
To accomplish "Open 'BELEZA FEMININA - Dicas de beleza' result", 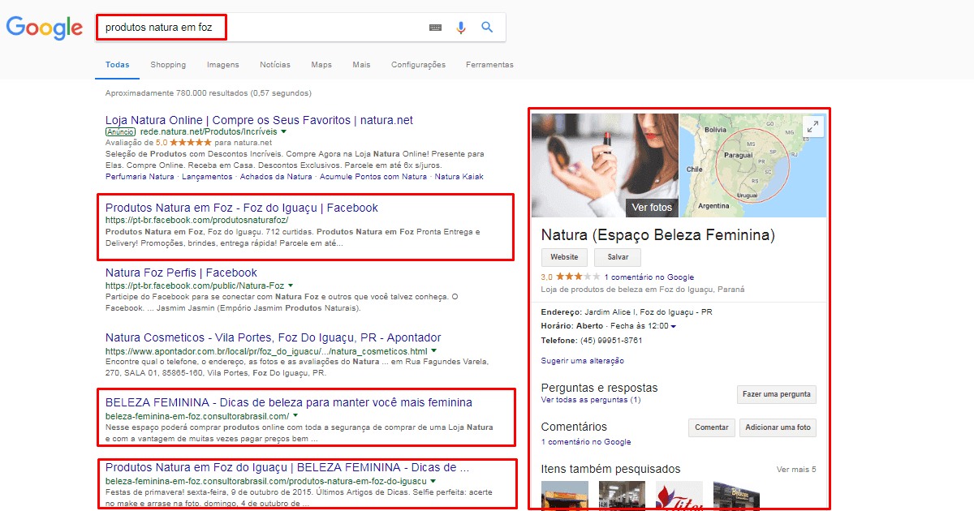I will click(x=289, y=402).
